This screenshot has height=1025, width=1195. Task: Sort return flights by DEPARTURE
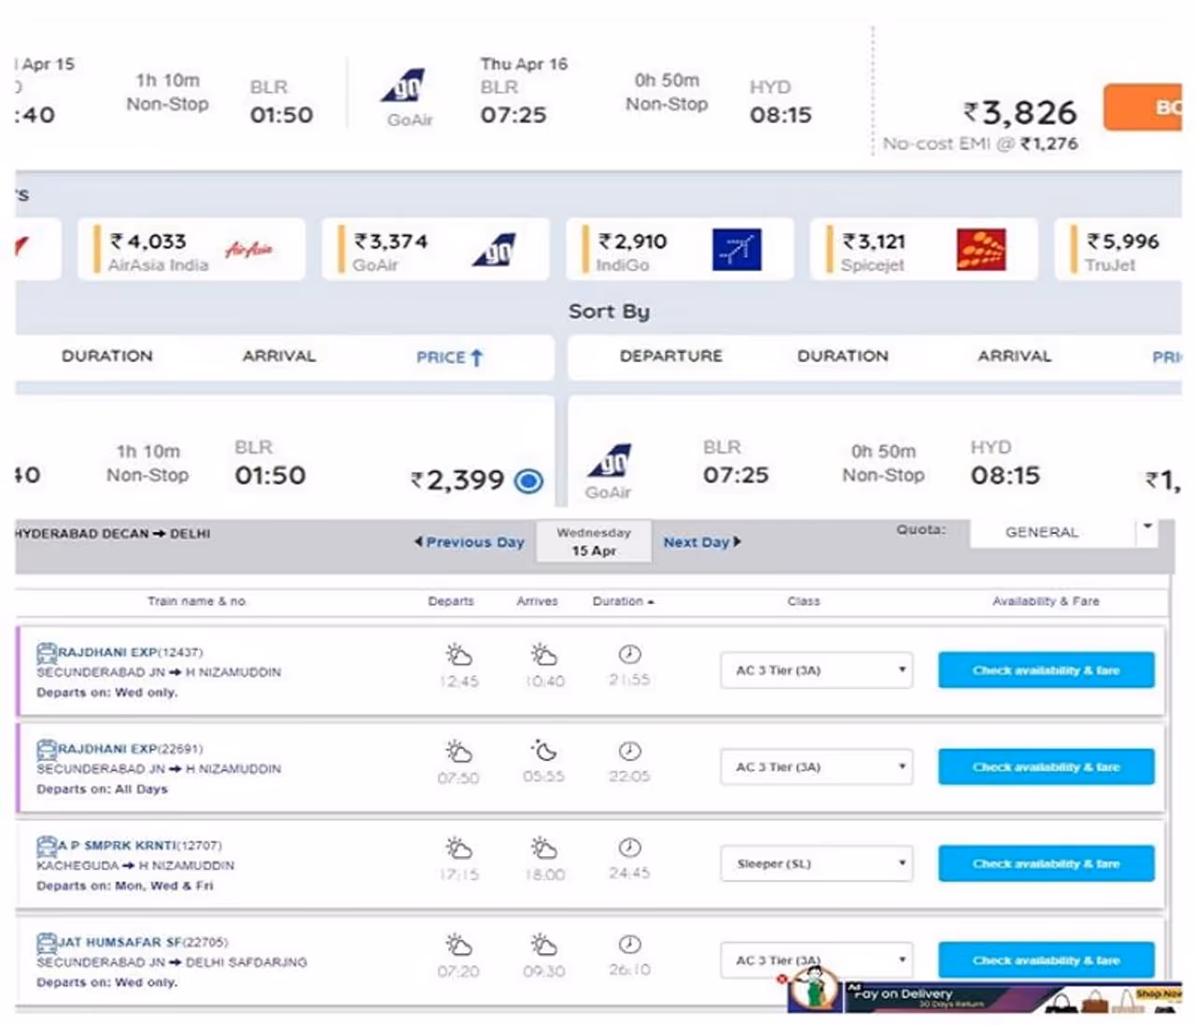[x=670, y=357]
